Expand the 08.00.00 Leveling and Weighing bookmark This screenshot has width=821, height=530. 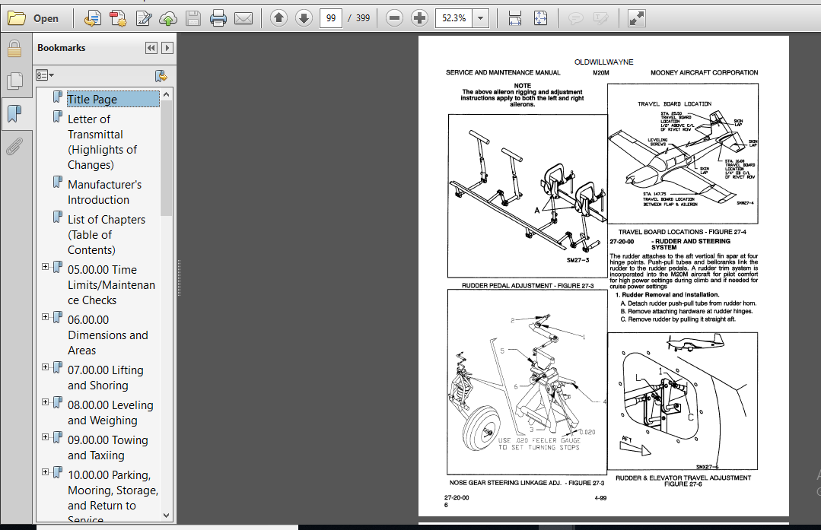click(x=45, y=401)
